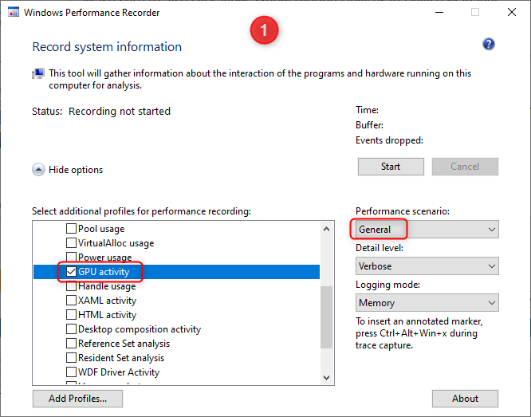The height and width of the screenshot is (417, 531).
Task: Enable XAML activity profile checkbox
Action: (x=71, y=301)
